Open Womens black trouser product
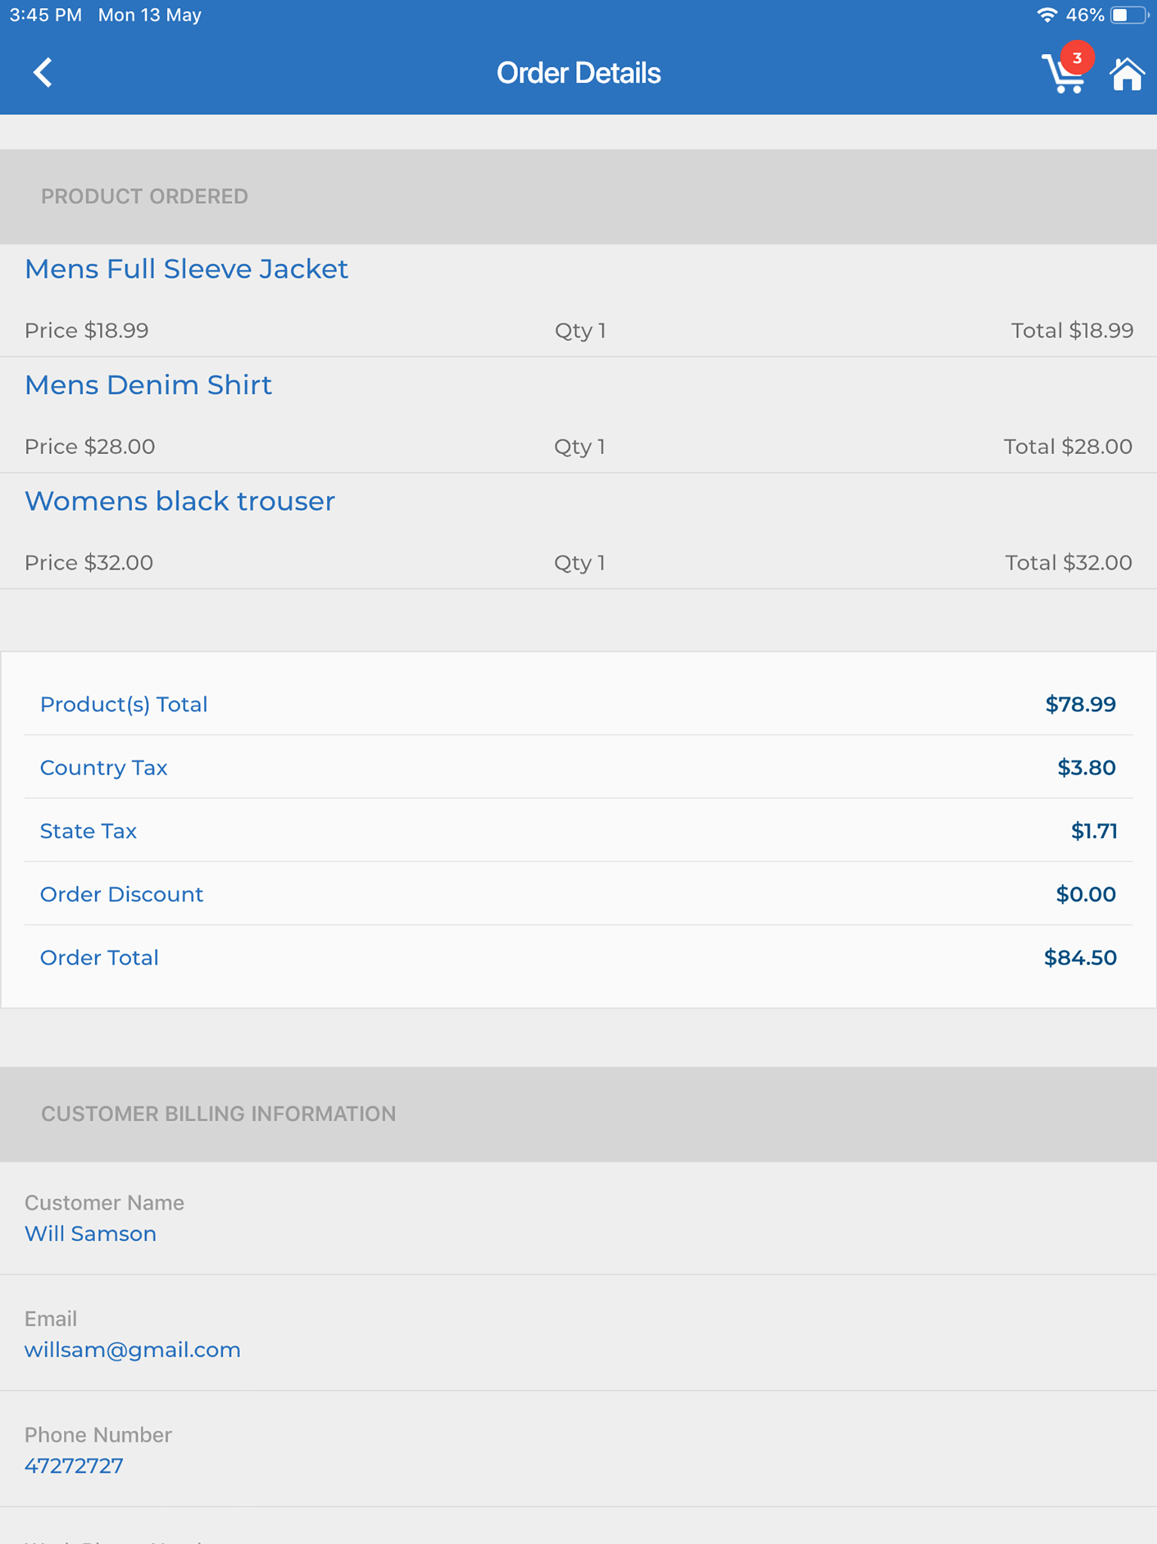1157x1544 pixels. (180, 501)
